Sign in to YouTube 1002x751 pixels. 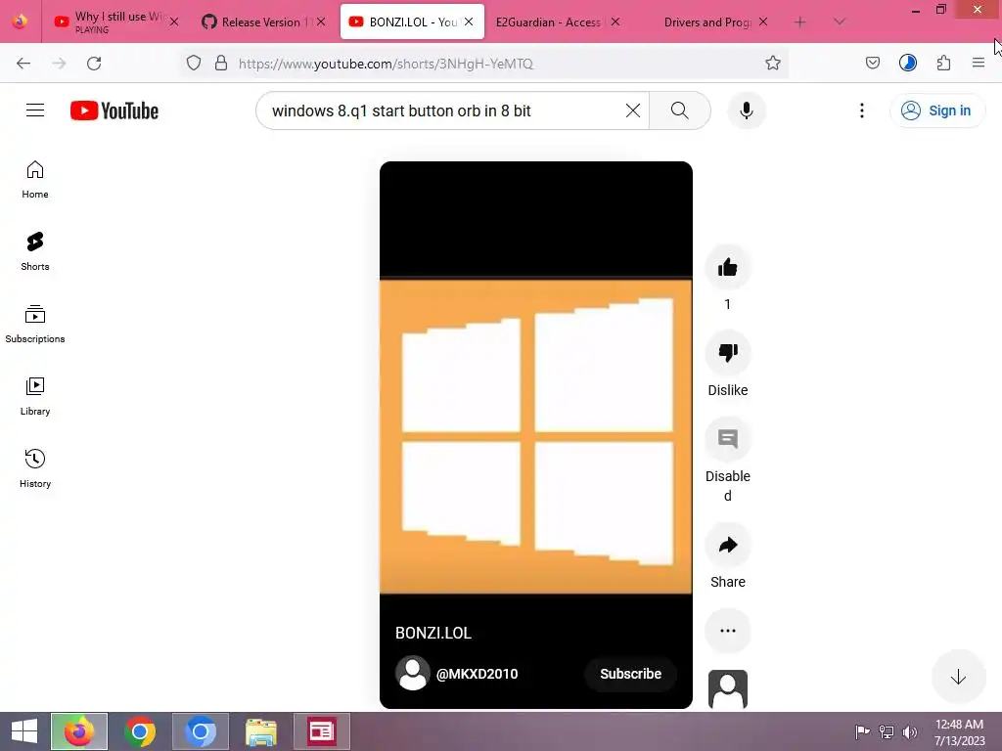tap(936, 110)
